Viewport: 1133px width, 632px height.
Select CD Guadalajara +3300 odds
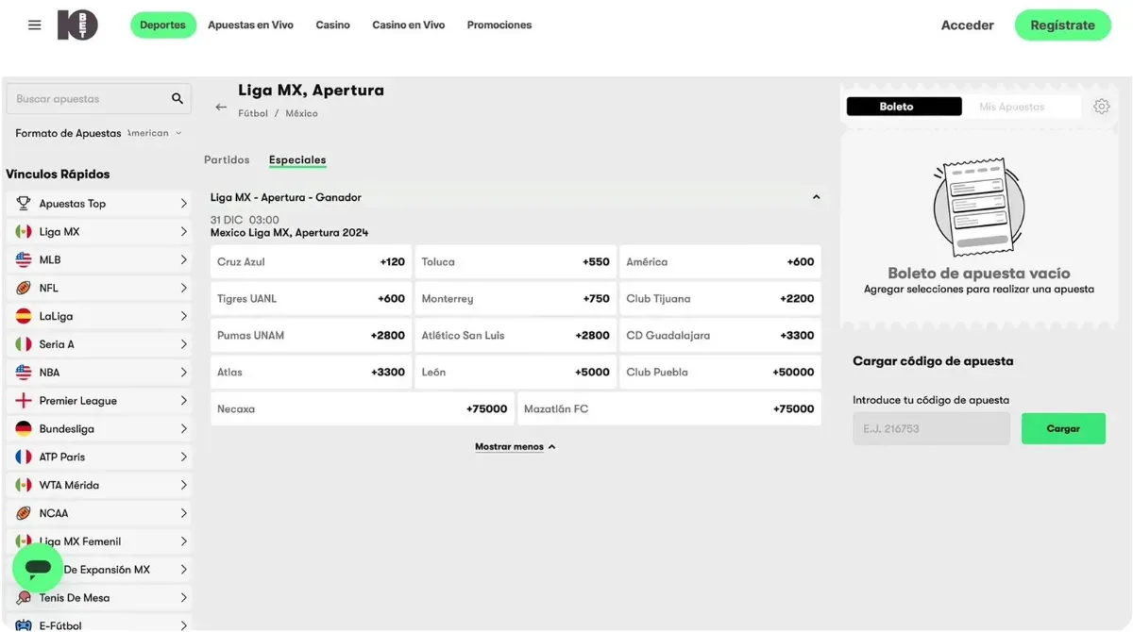(x=720, y=336)
